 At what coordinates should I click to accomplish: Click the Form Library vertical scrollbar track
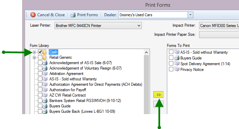[x=146, y=84]
